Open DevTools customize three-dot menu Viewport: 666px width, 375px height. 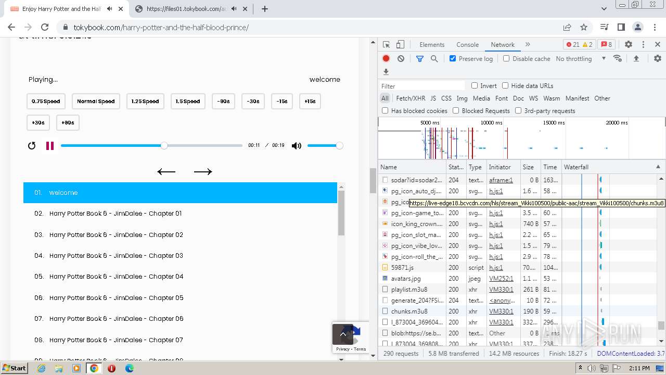tap(643, 45)
